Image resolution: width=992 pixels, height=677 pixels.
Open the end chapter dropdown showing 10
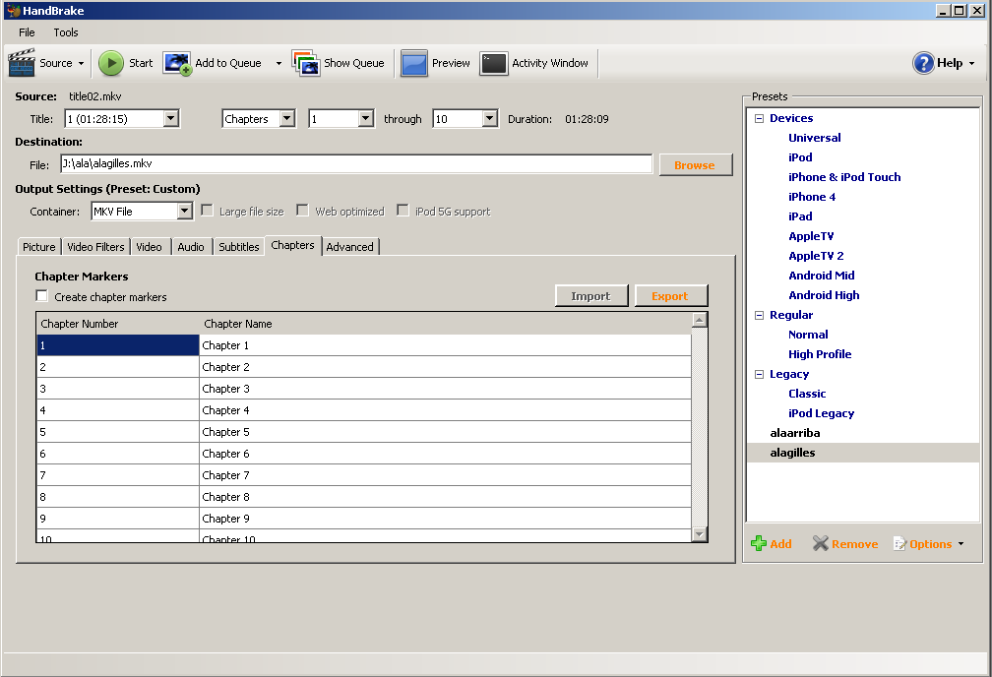coord(490,118)
